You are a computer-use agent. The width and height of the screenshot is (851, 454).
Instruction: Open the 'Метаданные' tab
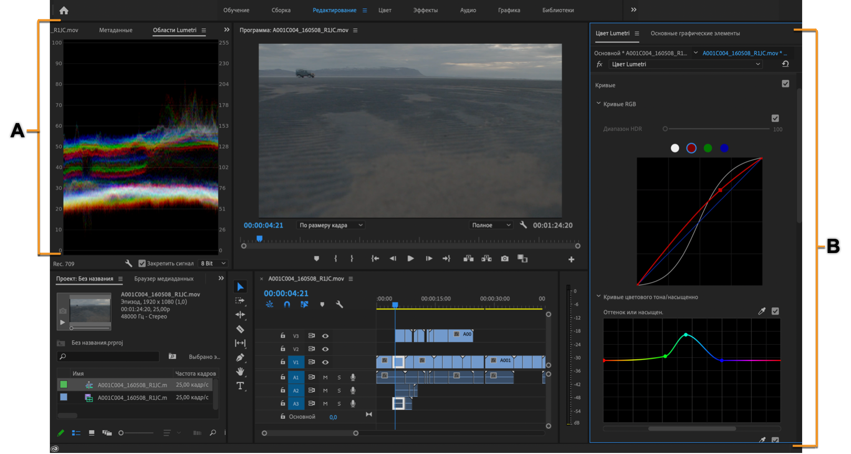pyautogui.click(x=116, y=30)
